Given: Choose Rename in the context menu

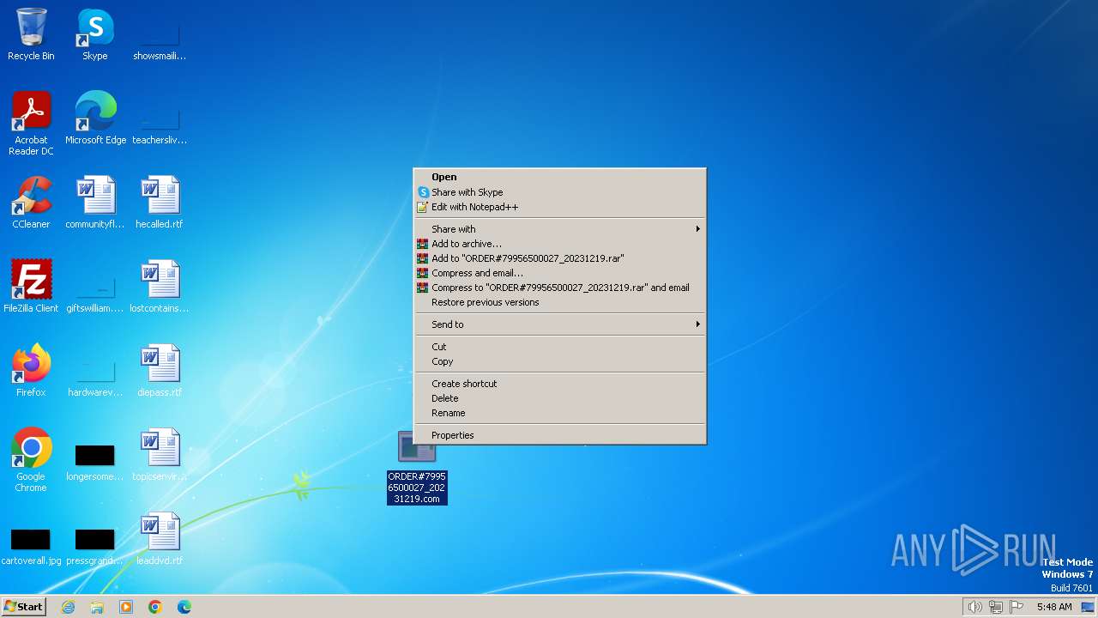Looking at the screenshot, I should coord(560,413).
